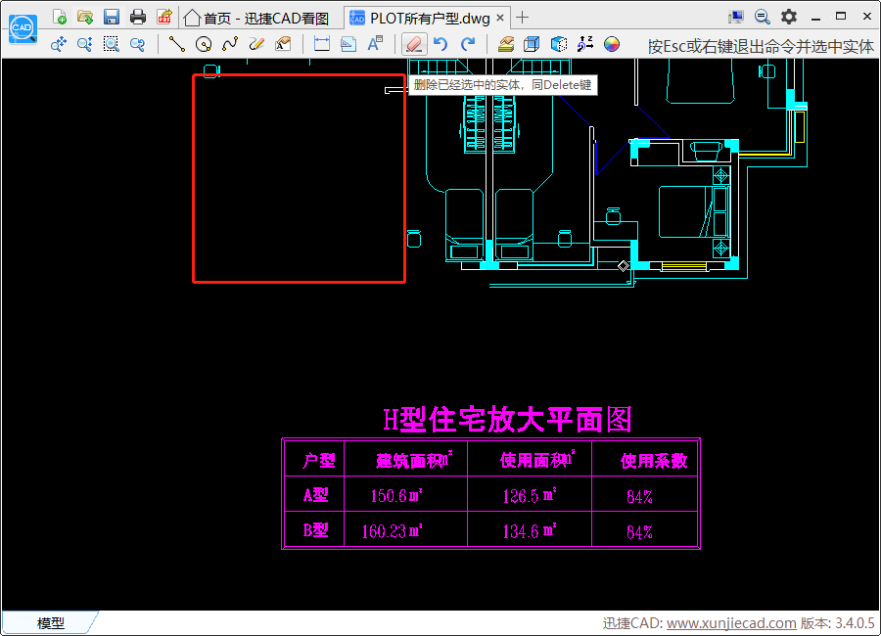
Task: Maximize the CAD viewer window
Action: (x=841, y=17)
